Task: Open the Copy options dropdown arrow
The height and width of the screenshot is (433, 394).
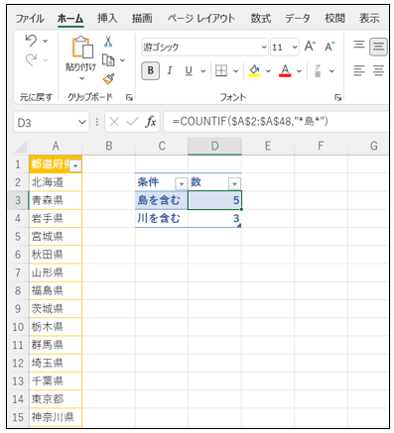Action: [x=122, y=60]
